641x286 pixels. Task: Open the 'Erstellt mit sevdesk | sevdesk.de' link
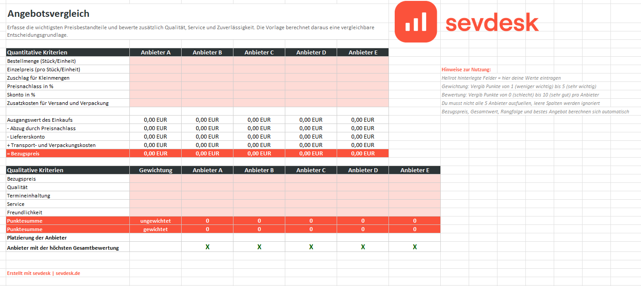point(43,273)
